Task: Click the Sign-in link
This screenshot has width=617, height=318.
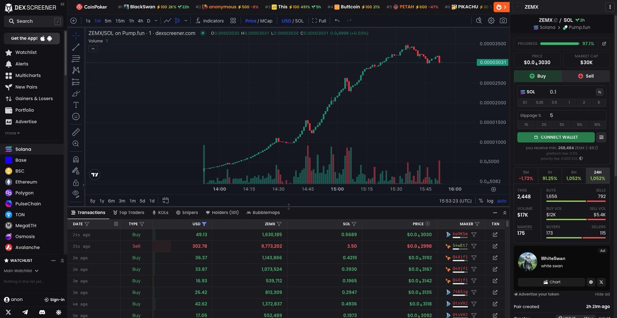Action: tap(53, 300)
